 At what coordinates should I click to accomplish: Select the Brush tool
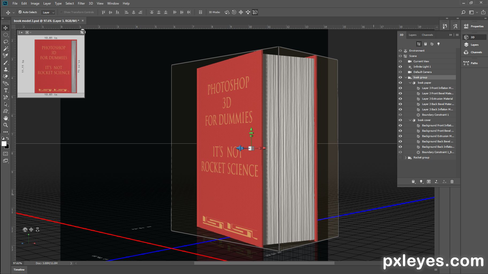point(6,62)
